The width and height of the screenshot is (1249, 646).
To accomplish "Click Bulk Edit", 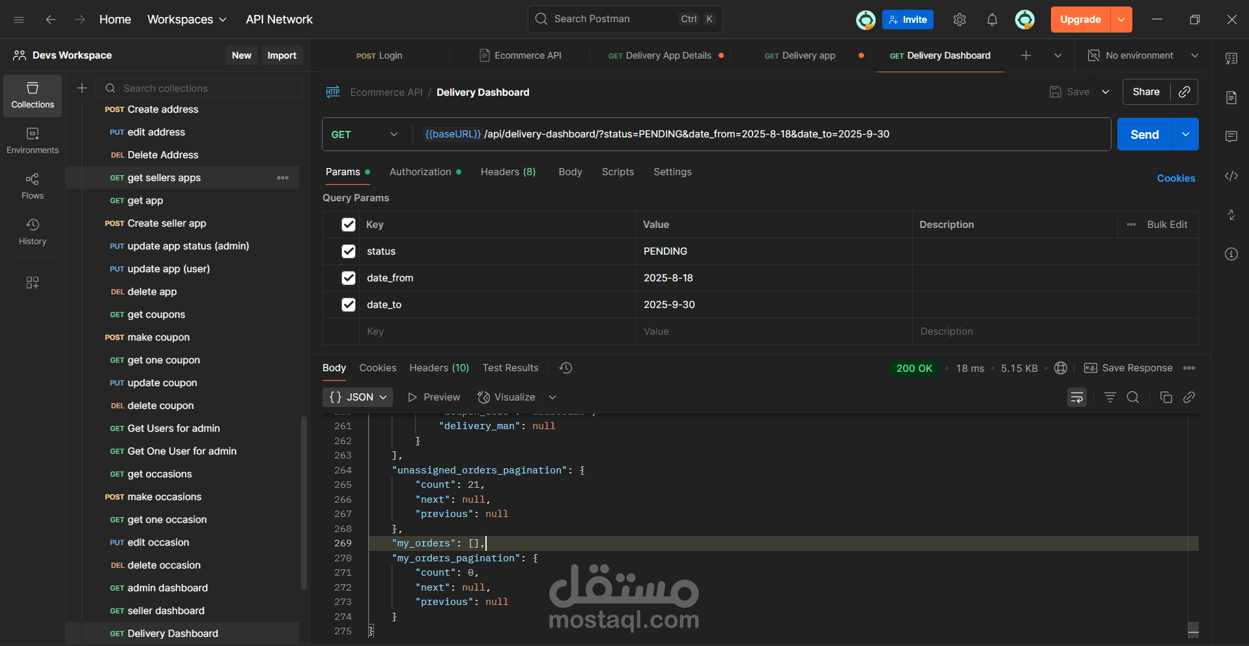I will (1167, 225).
